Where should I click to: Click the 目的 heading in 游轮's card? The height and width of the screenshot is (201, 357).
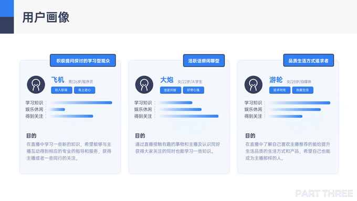click(250, 136)
